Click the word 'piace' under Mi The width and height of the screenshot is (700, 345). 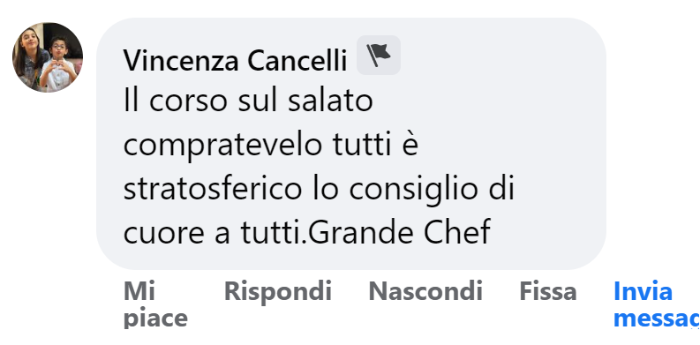pyautogui.click(x=154, y=318)
